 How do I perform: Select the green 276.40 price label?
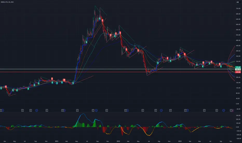tap(238, 67)
